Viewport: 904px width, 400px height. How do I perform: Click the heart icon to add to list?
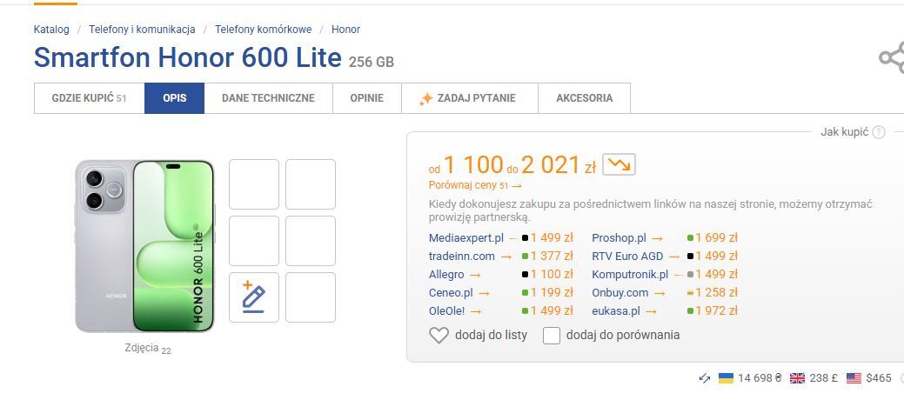(439, 335)
